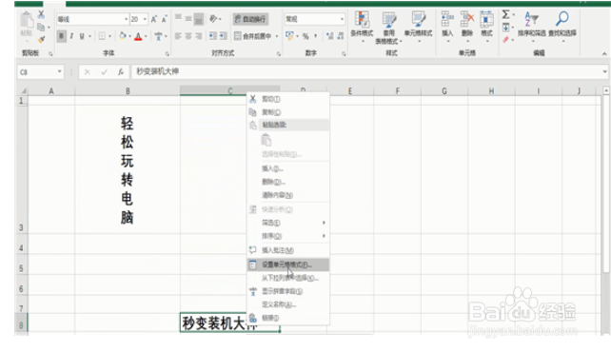This screenshot has height=352, width=611.
Task: Toggle Italic formatting button
Action: pyautogui.click(x=71, y=36)
